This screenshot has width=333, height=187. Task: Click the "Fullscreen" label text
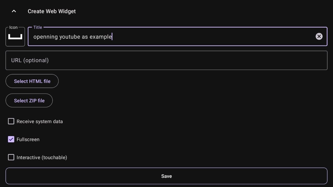click(x=28, y=139)
